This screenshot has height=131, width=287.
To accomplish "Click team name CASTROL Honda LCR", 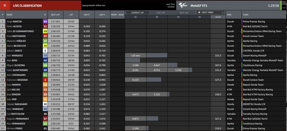I will tap(254, 51).
